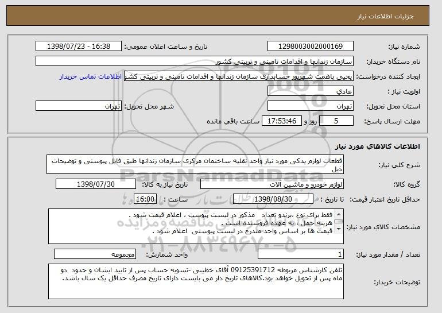Image resolution: width=442 pixels, height=313 pixels.
Task: Click the label تعداد / مقدار مورد نیاز
Action: [388, 255]
